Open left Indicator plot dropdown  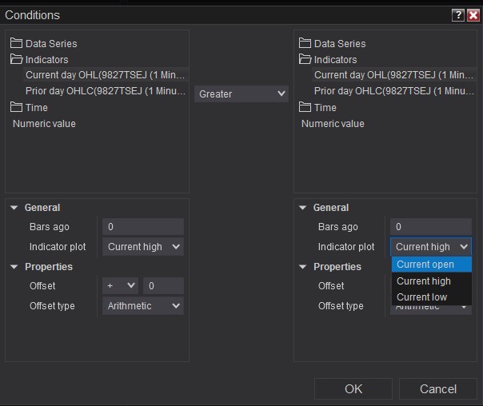[x=143, y=247]
